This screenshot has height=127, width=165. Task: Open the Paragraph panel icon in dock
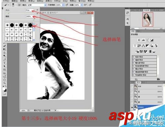click(x=128, y=23)
